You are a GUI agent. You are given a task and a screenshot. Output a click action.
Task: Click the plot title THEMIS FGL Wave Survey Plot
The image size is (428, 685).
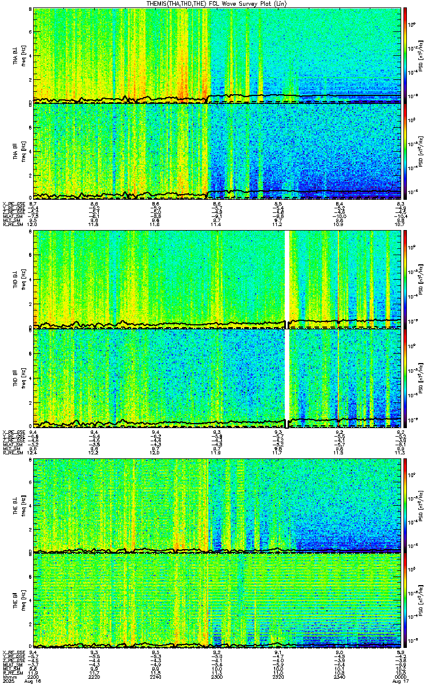(x=217, y=3)
